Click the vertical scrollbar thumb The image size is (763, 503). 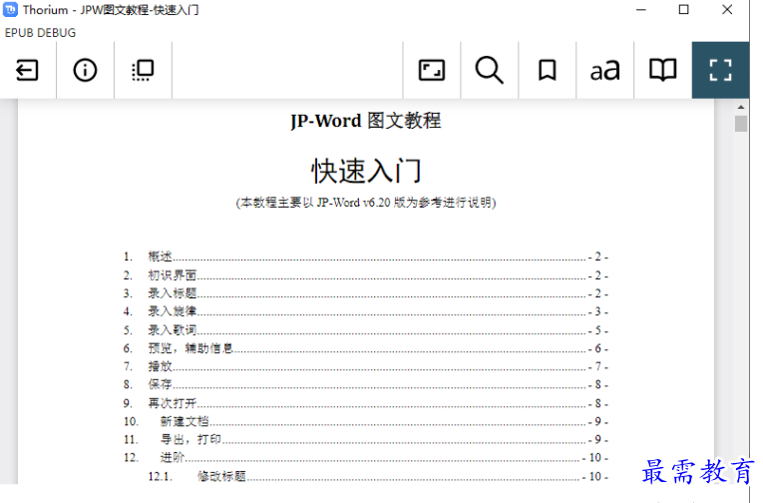click(741, 123)
